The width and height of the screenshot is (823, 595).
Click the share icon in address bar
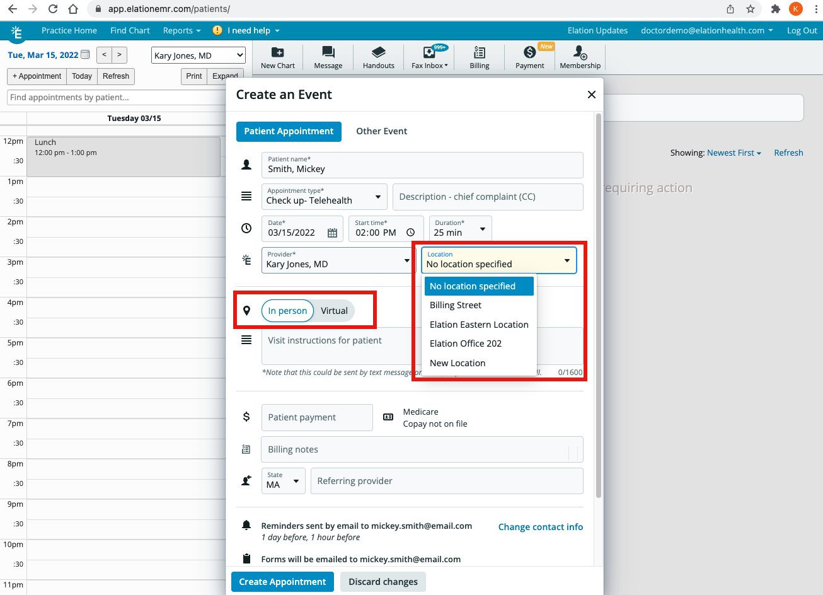coord(730,9)
